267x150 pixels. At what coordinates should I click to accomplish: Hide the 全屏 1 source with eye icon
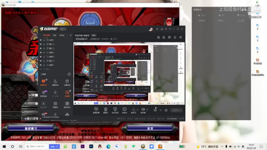point(41,40)
